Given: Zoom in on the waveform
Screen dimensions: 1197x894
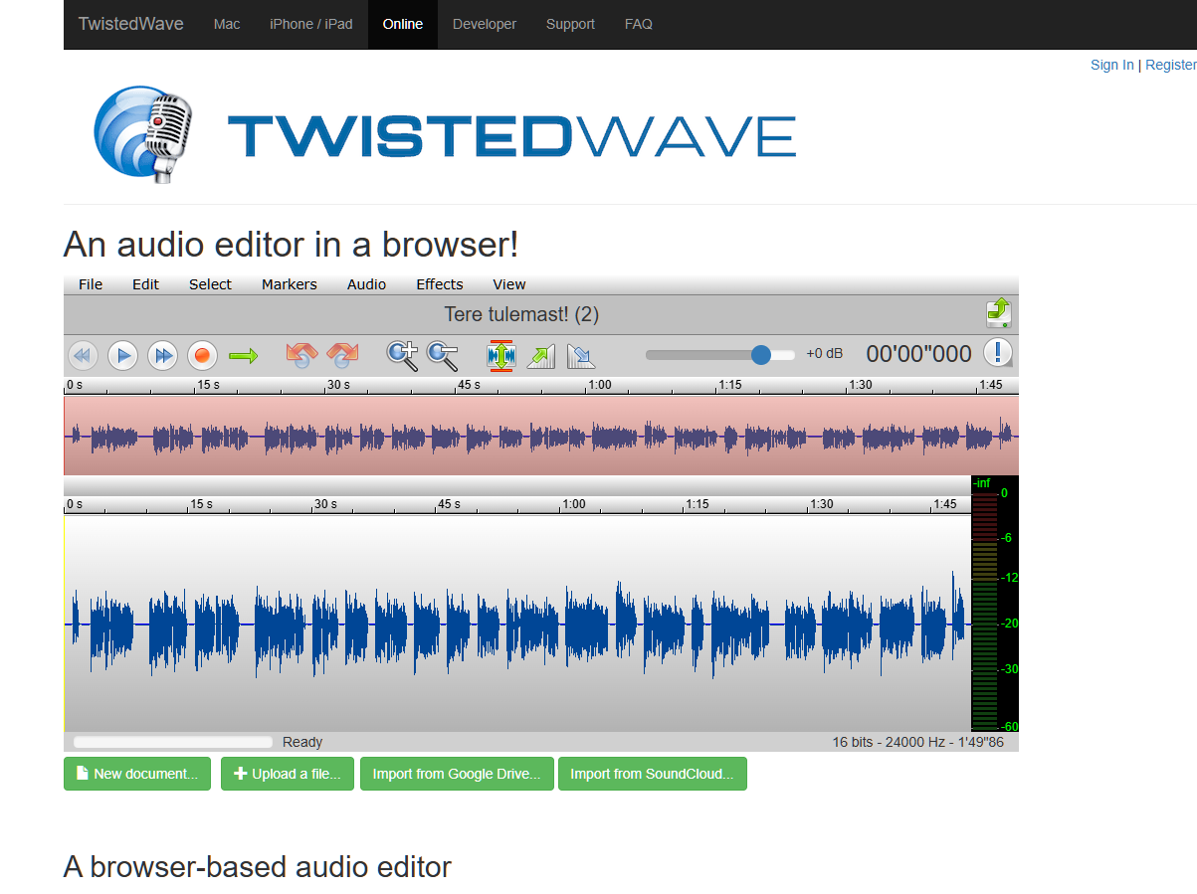Looking at the screenshot, I should click(402, 355).
